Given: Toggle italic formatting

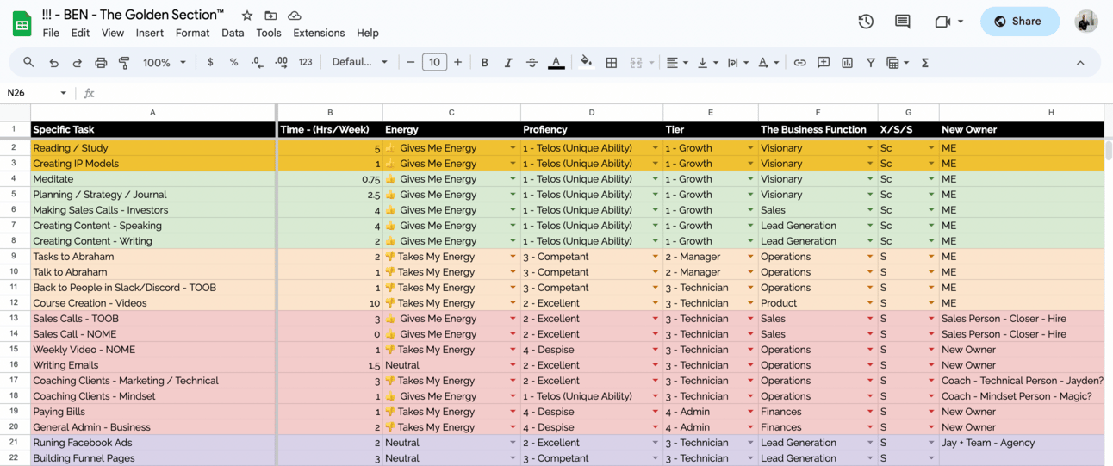Looking at the screenshot, I should [x=508, y=63].
